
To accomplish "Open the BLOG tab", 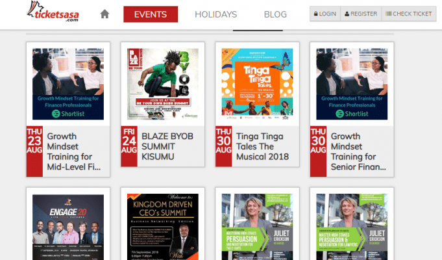I will coord(275,14).
